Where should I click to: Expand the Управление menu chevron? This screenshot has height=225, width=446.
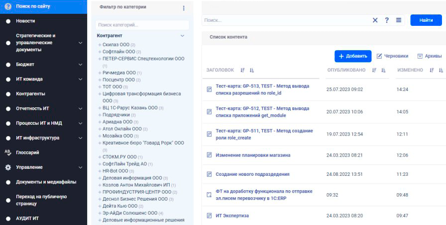click(x=81, y=167)
